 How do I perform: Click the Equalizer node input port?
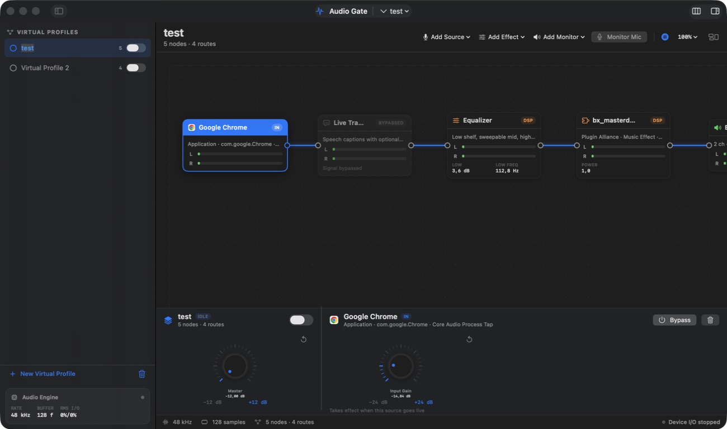point(447,145)
